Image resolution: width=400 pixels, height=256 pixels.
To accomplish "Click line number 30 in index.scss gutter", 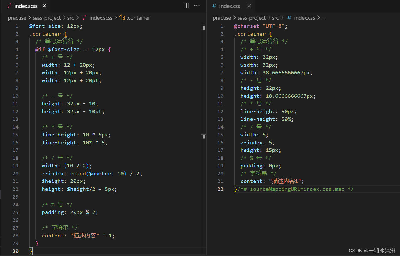I will pos(16,251).
